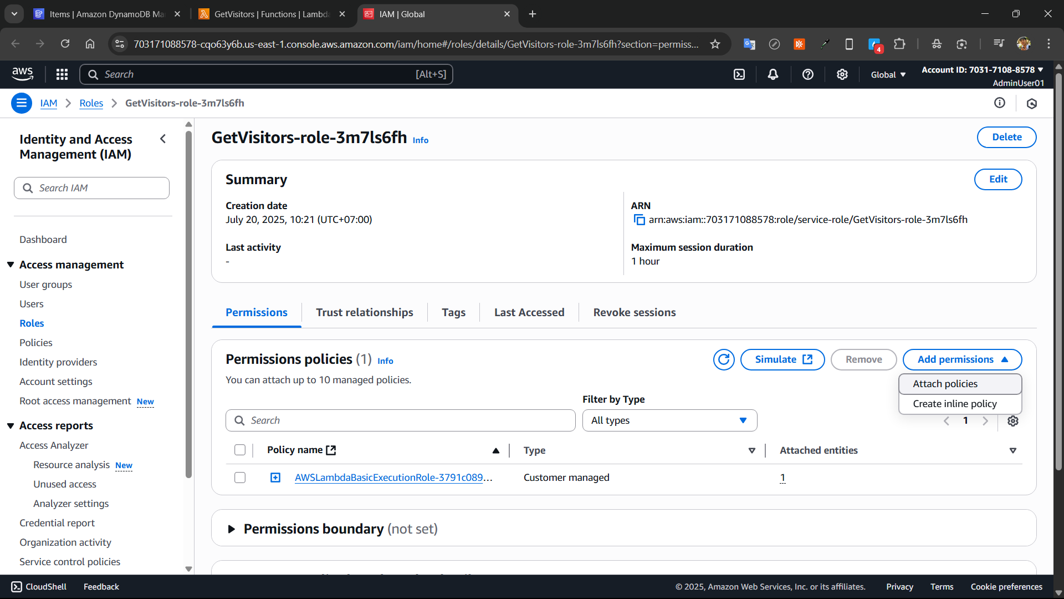Toggle the IAM side navigation hamburger menu

pos(22,103)
